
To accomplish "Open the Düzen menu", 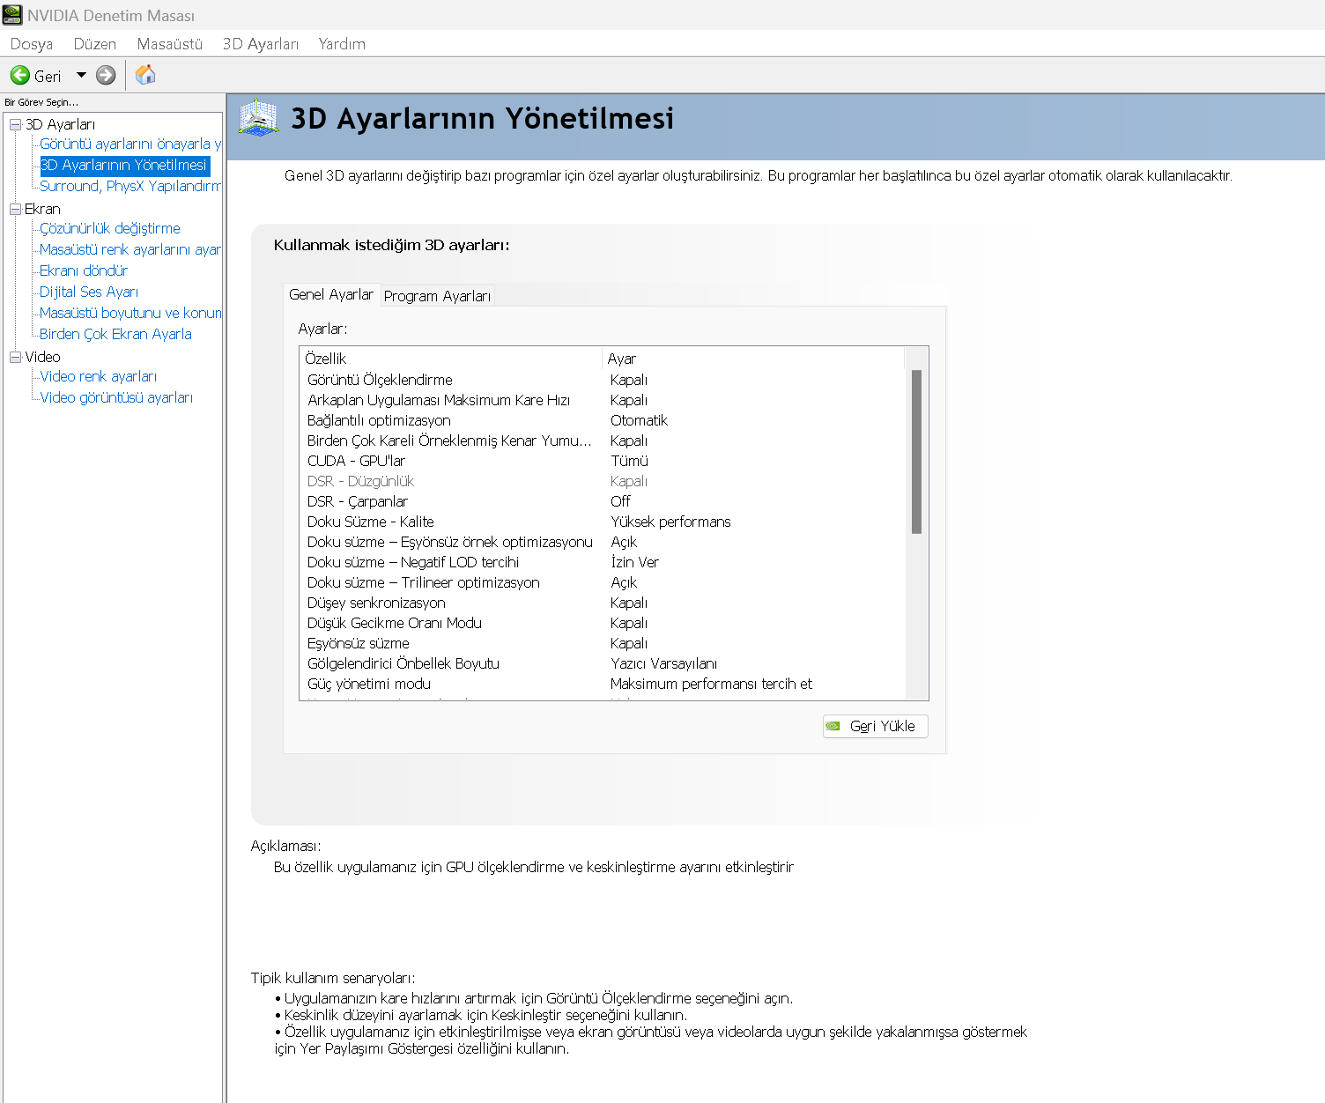I will coord(95,44).
